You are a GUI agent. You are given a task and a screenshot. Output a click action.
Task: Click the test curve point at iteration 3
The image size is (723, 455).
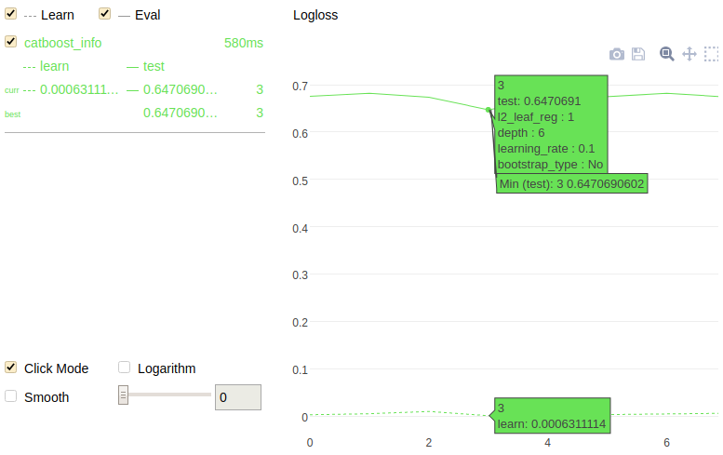(x=489, y=110)
